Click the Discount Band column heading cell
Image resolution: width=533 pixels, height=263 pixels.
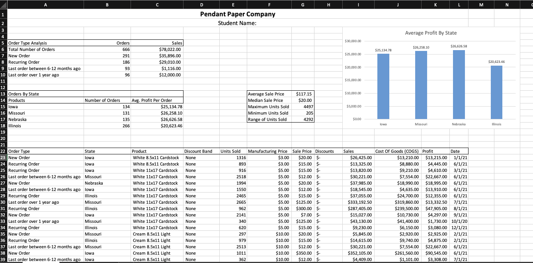(201, 151)
